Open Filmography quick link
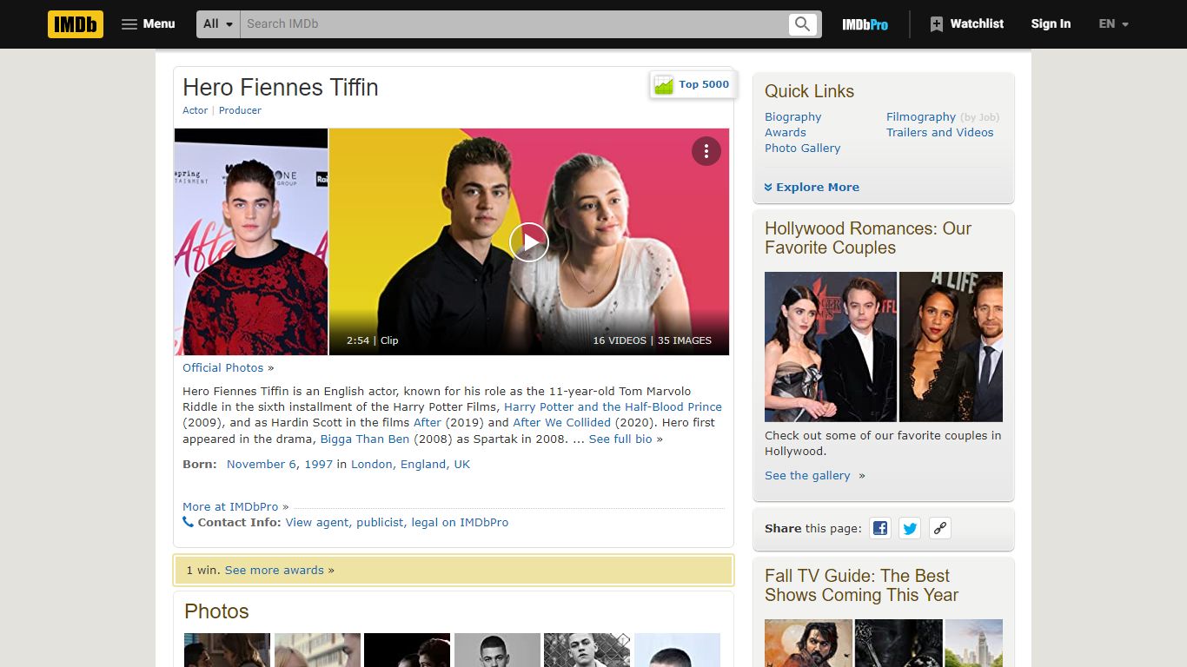The height and width of the screenshot is (667, 1187). (x=921, y=117)
